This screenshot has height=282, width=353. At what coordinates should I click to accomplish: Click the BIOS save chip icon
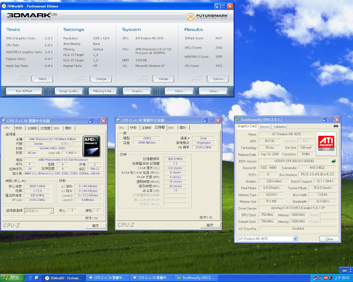[x=334, y=161]
